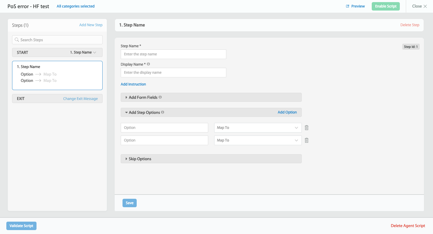433x234 pixels.
Task: Click the Step Id: 1 badge
Action: [x=411, y=47]
